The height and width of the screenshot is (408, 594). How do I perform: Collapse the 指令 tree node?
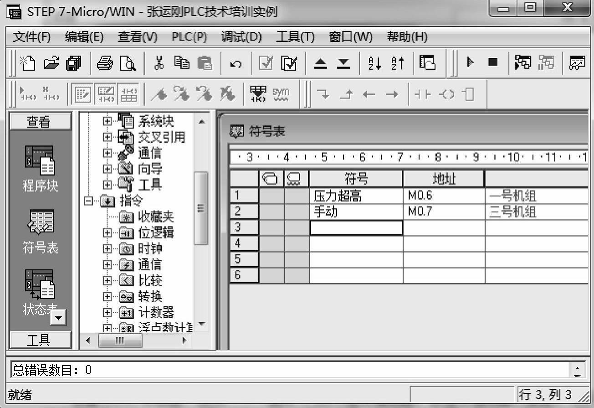(x=89, y=201)
